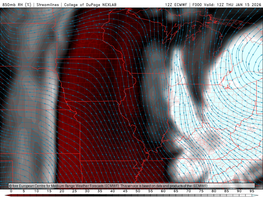Click colorbar label '55'
Image resolution: width=263 pixels, height=197 pixels.
(151, 191)
